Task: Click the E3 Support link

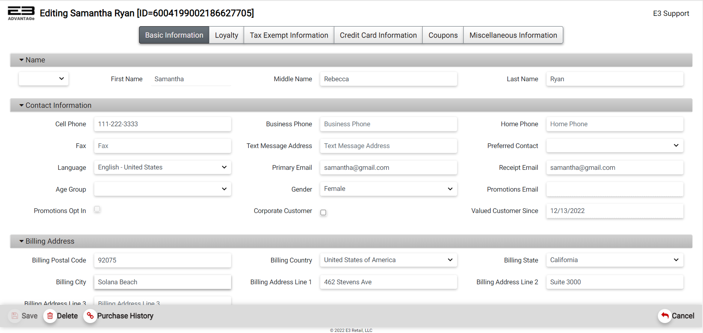Action: (671, 13)
